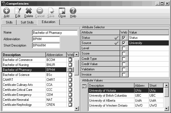Click the search icon in Attribute Values

click(x=84, y=86)
